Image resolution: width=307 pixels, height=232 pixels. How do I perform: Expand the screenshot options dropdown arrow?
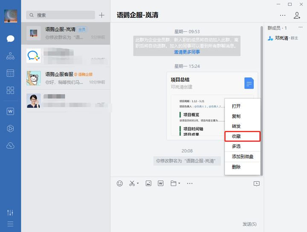tap(138, 184)
